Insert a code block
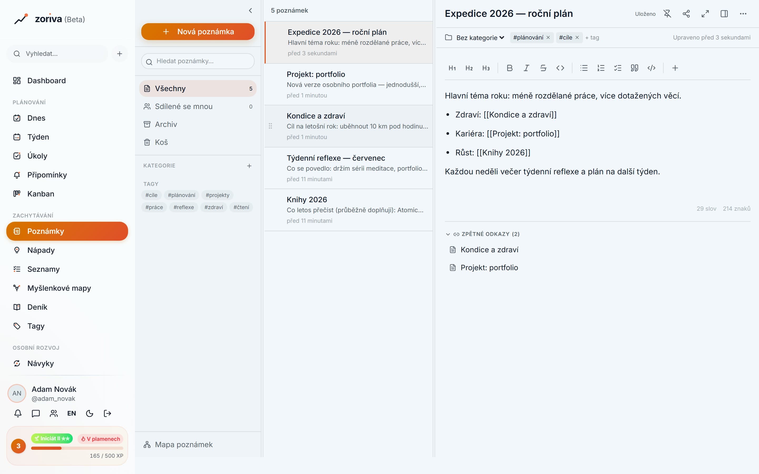Viewport: 759px width, 474px height. pyautogui.click(x=651, y=68)
